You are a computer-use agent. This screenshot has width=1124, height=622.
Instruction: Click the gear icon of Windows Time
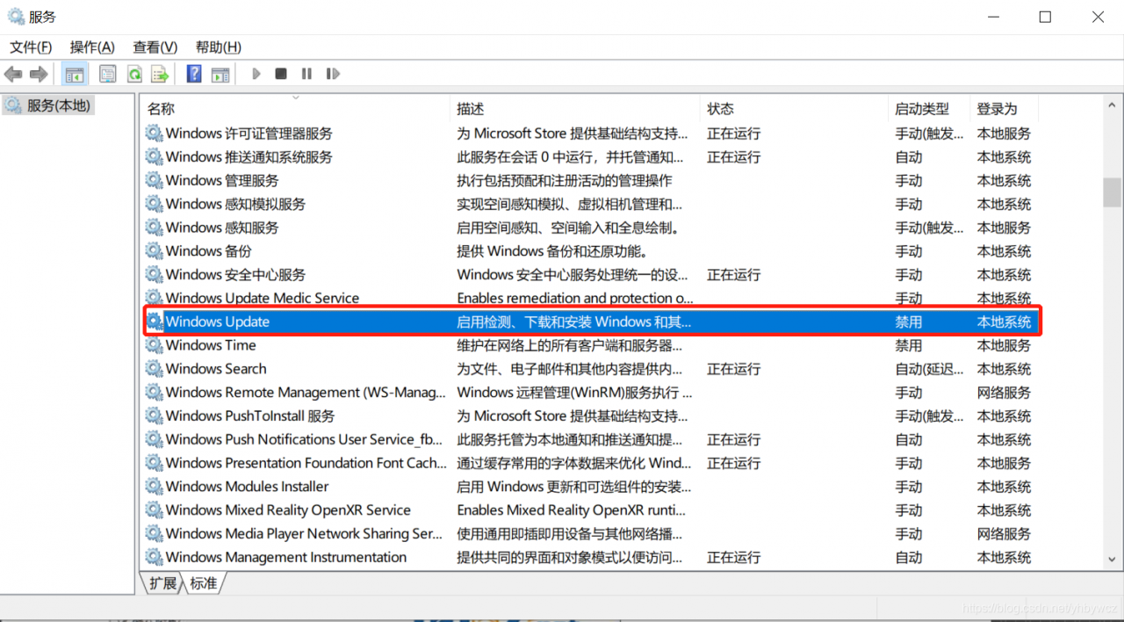[x=154, y=345]
